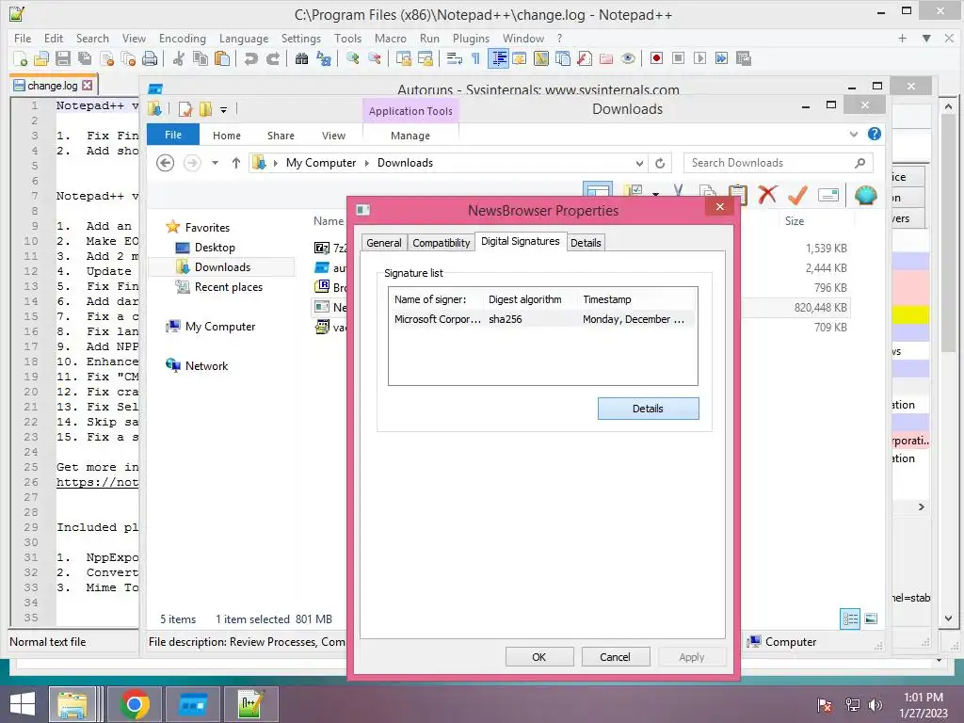The width and height of the screenshot is (964, 723).
Task: Select Manage tab under Application Tools
Action: [x=410, y=136]
